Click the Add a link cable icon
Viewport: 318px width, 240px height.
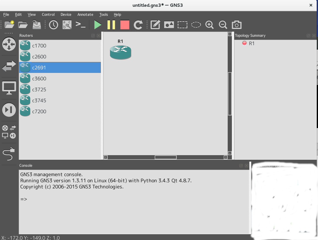pyautogui.click(x=9, y=154)
